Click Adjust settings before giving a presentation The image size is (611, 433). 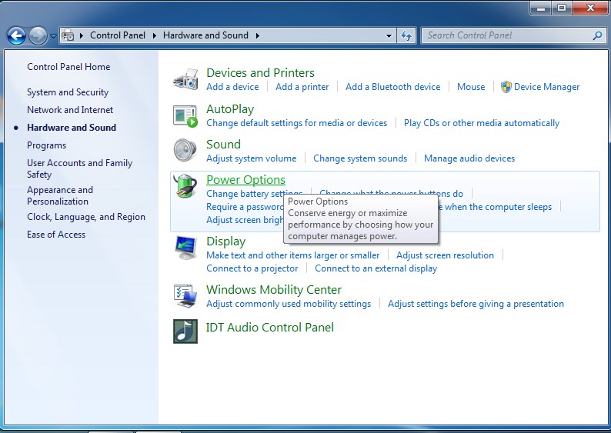(476, 304)
